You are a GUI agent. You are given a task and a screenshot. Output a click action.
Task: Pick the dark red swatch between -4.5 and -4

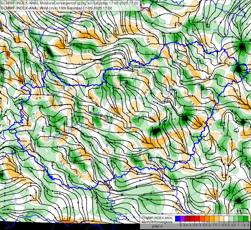click(187, 218)
